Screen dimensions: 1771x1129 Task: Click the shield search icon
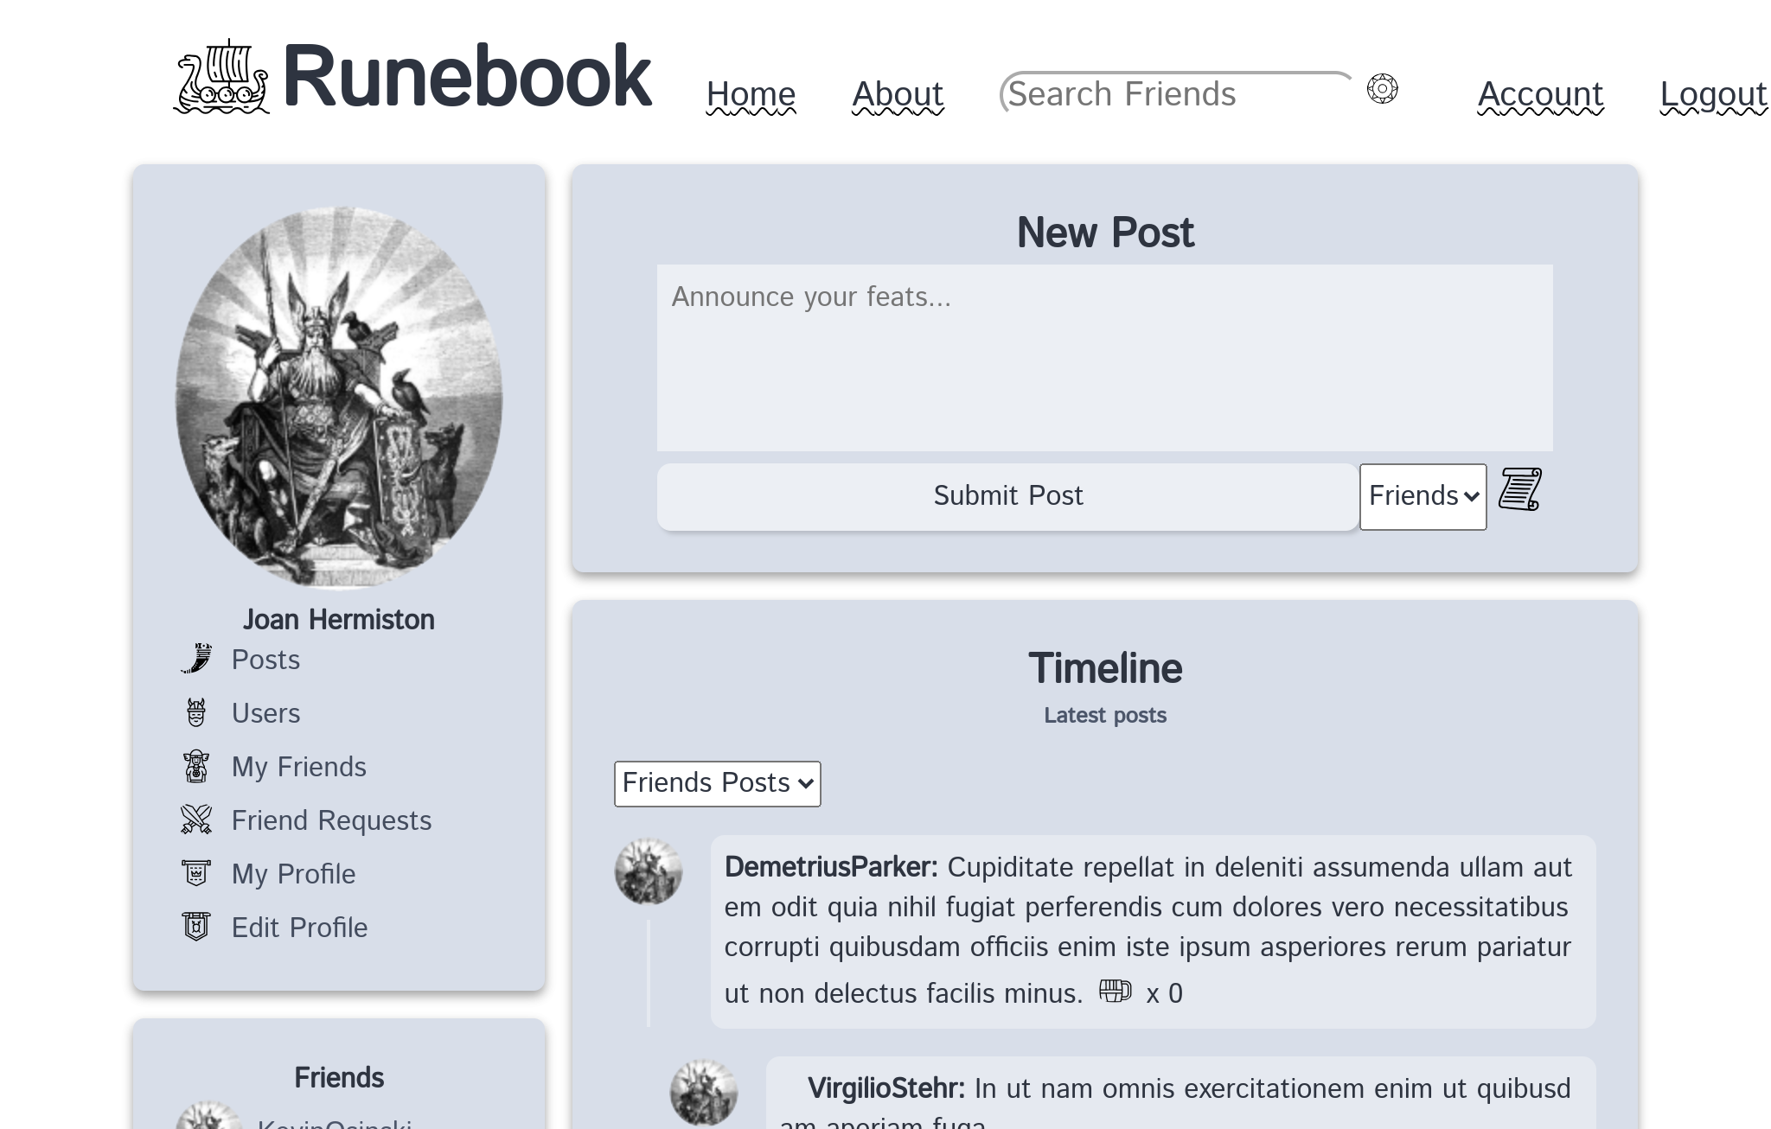coord(1382,89)
